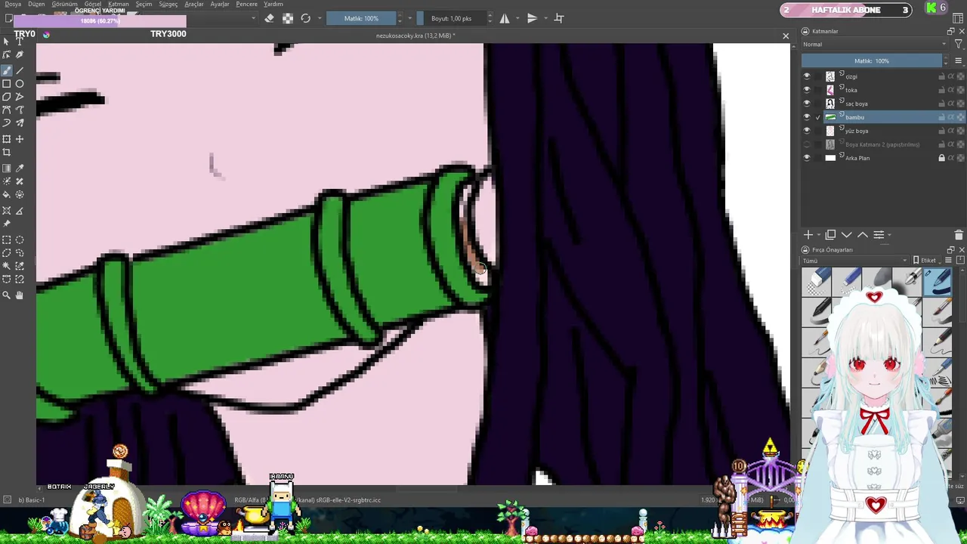
Task: Open the Görünüm menu
Action: pos(65,5)
